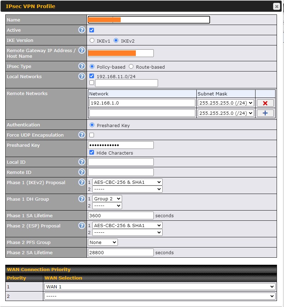Click the Remote Gateway IP Address field
This screenshot has height=307, width=284.
coord(121,53)
